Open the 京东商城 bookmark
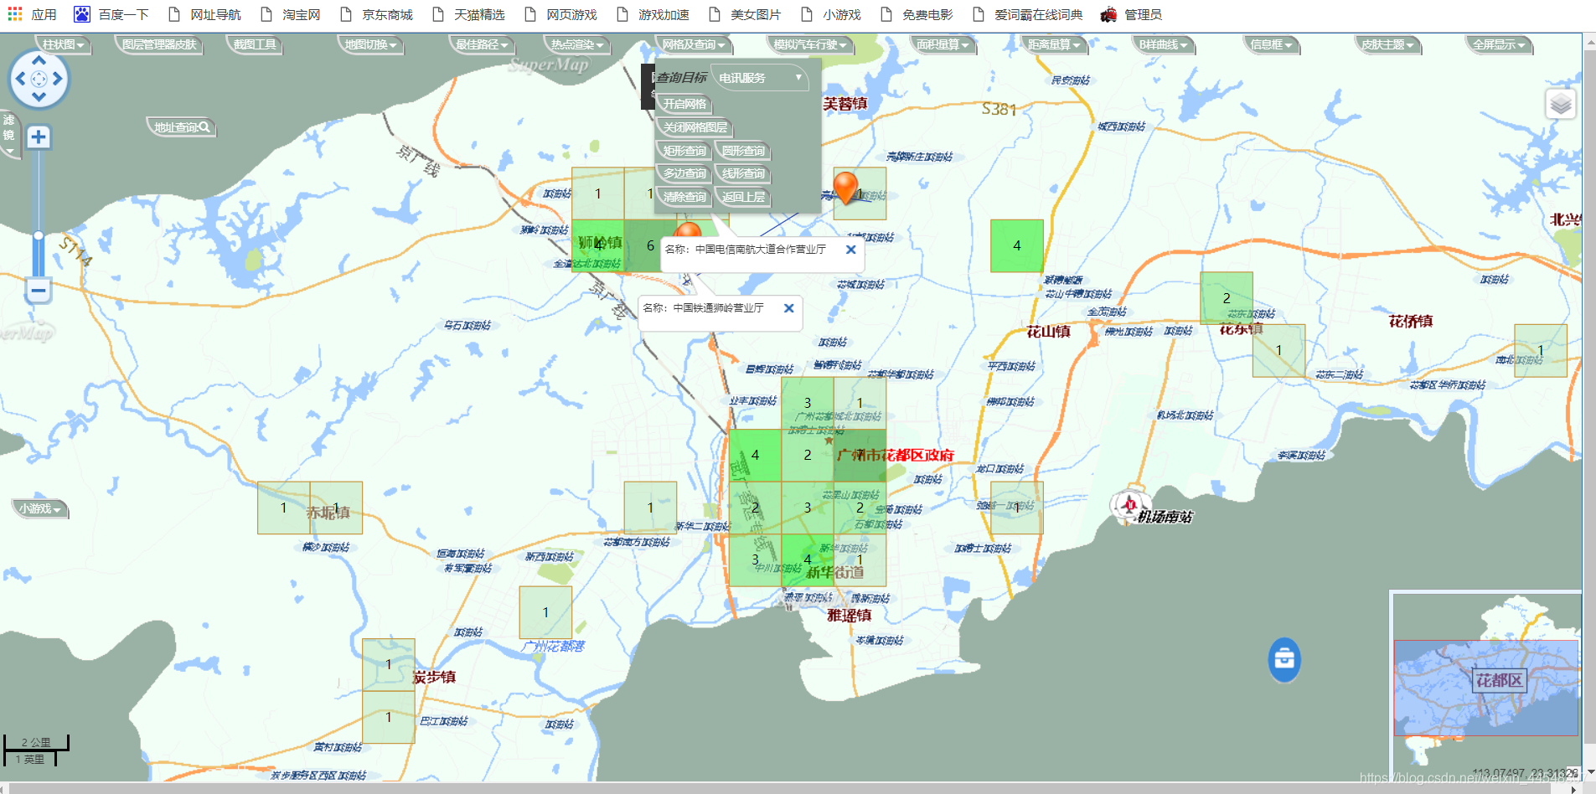Image resolution: width=1596 pixels, height=794 pixels. [376, 14]
